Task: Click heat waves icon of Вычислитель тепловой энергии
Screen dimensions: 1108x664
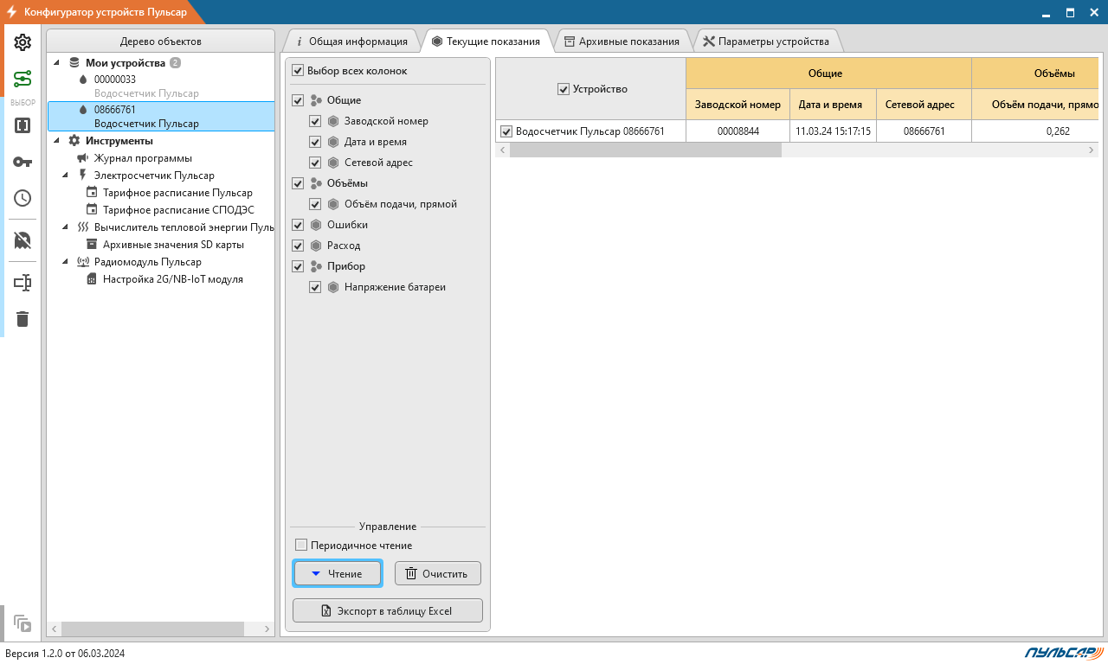Action: pos(82,227)
